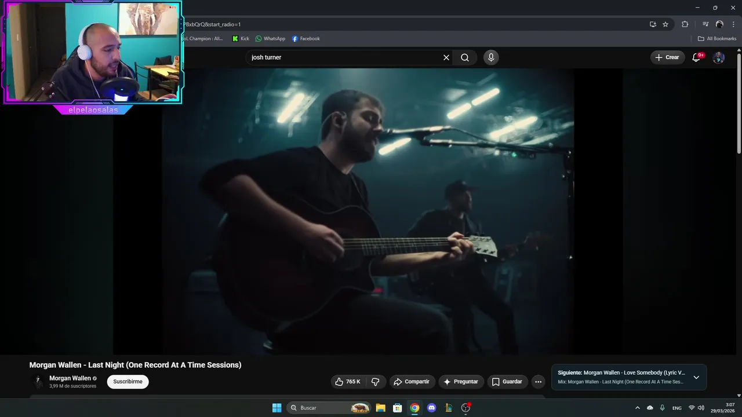
Task: Open the volume speaker tray icon
Action: tap(701, 408)
